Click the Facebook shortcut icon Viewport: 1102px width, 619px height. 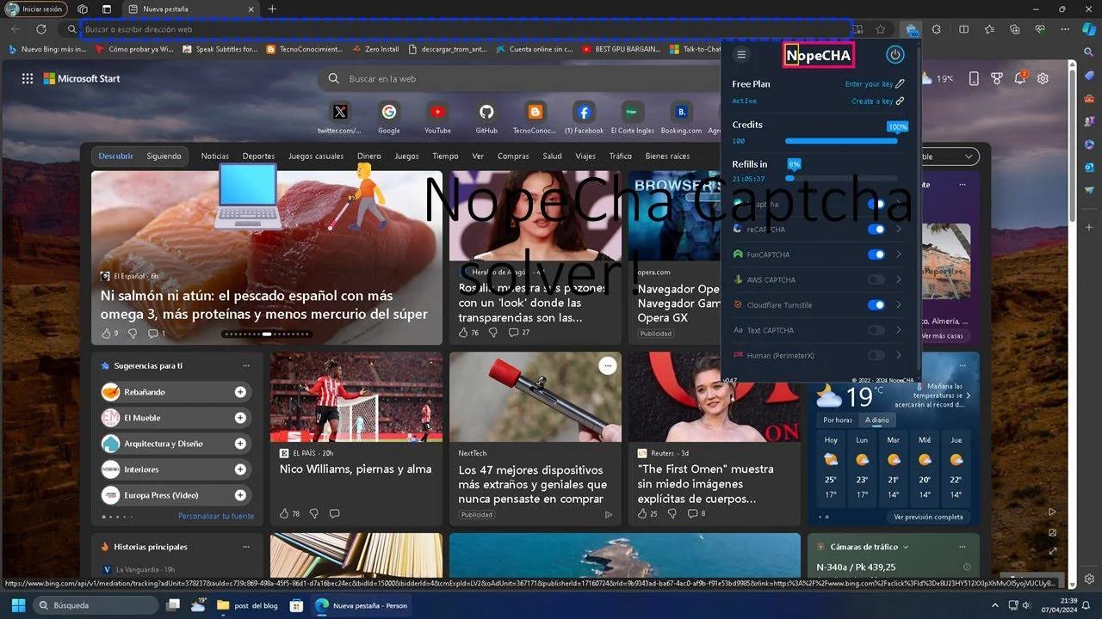coord(584,112)
